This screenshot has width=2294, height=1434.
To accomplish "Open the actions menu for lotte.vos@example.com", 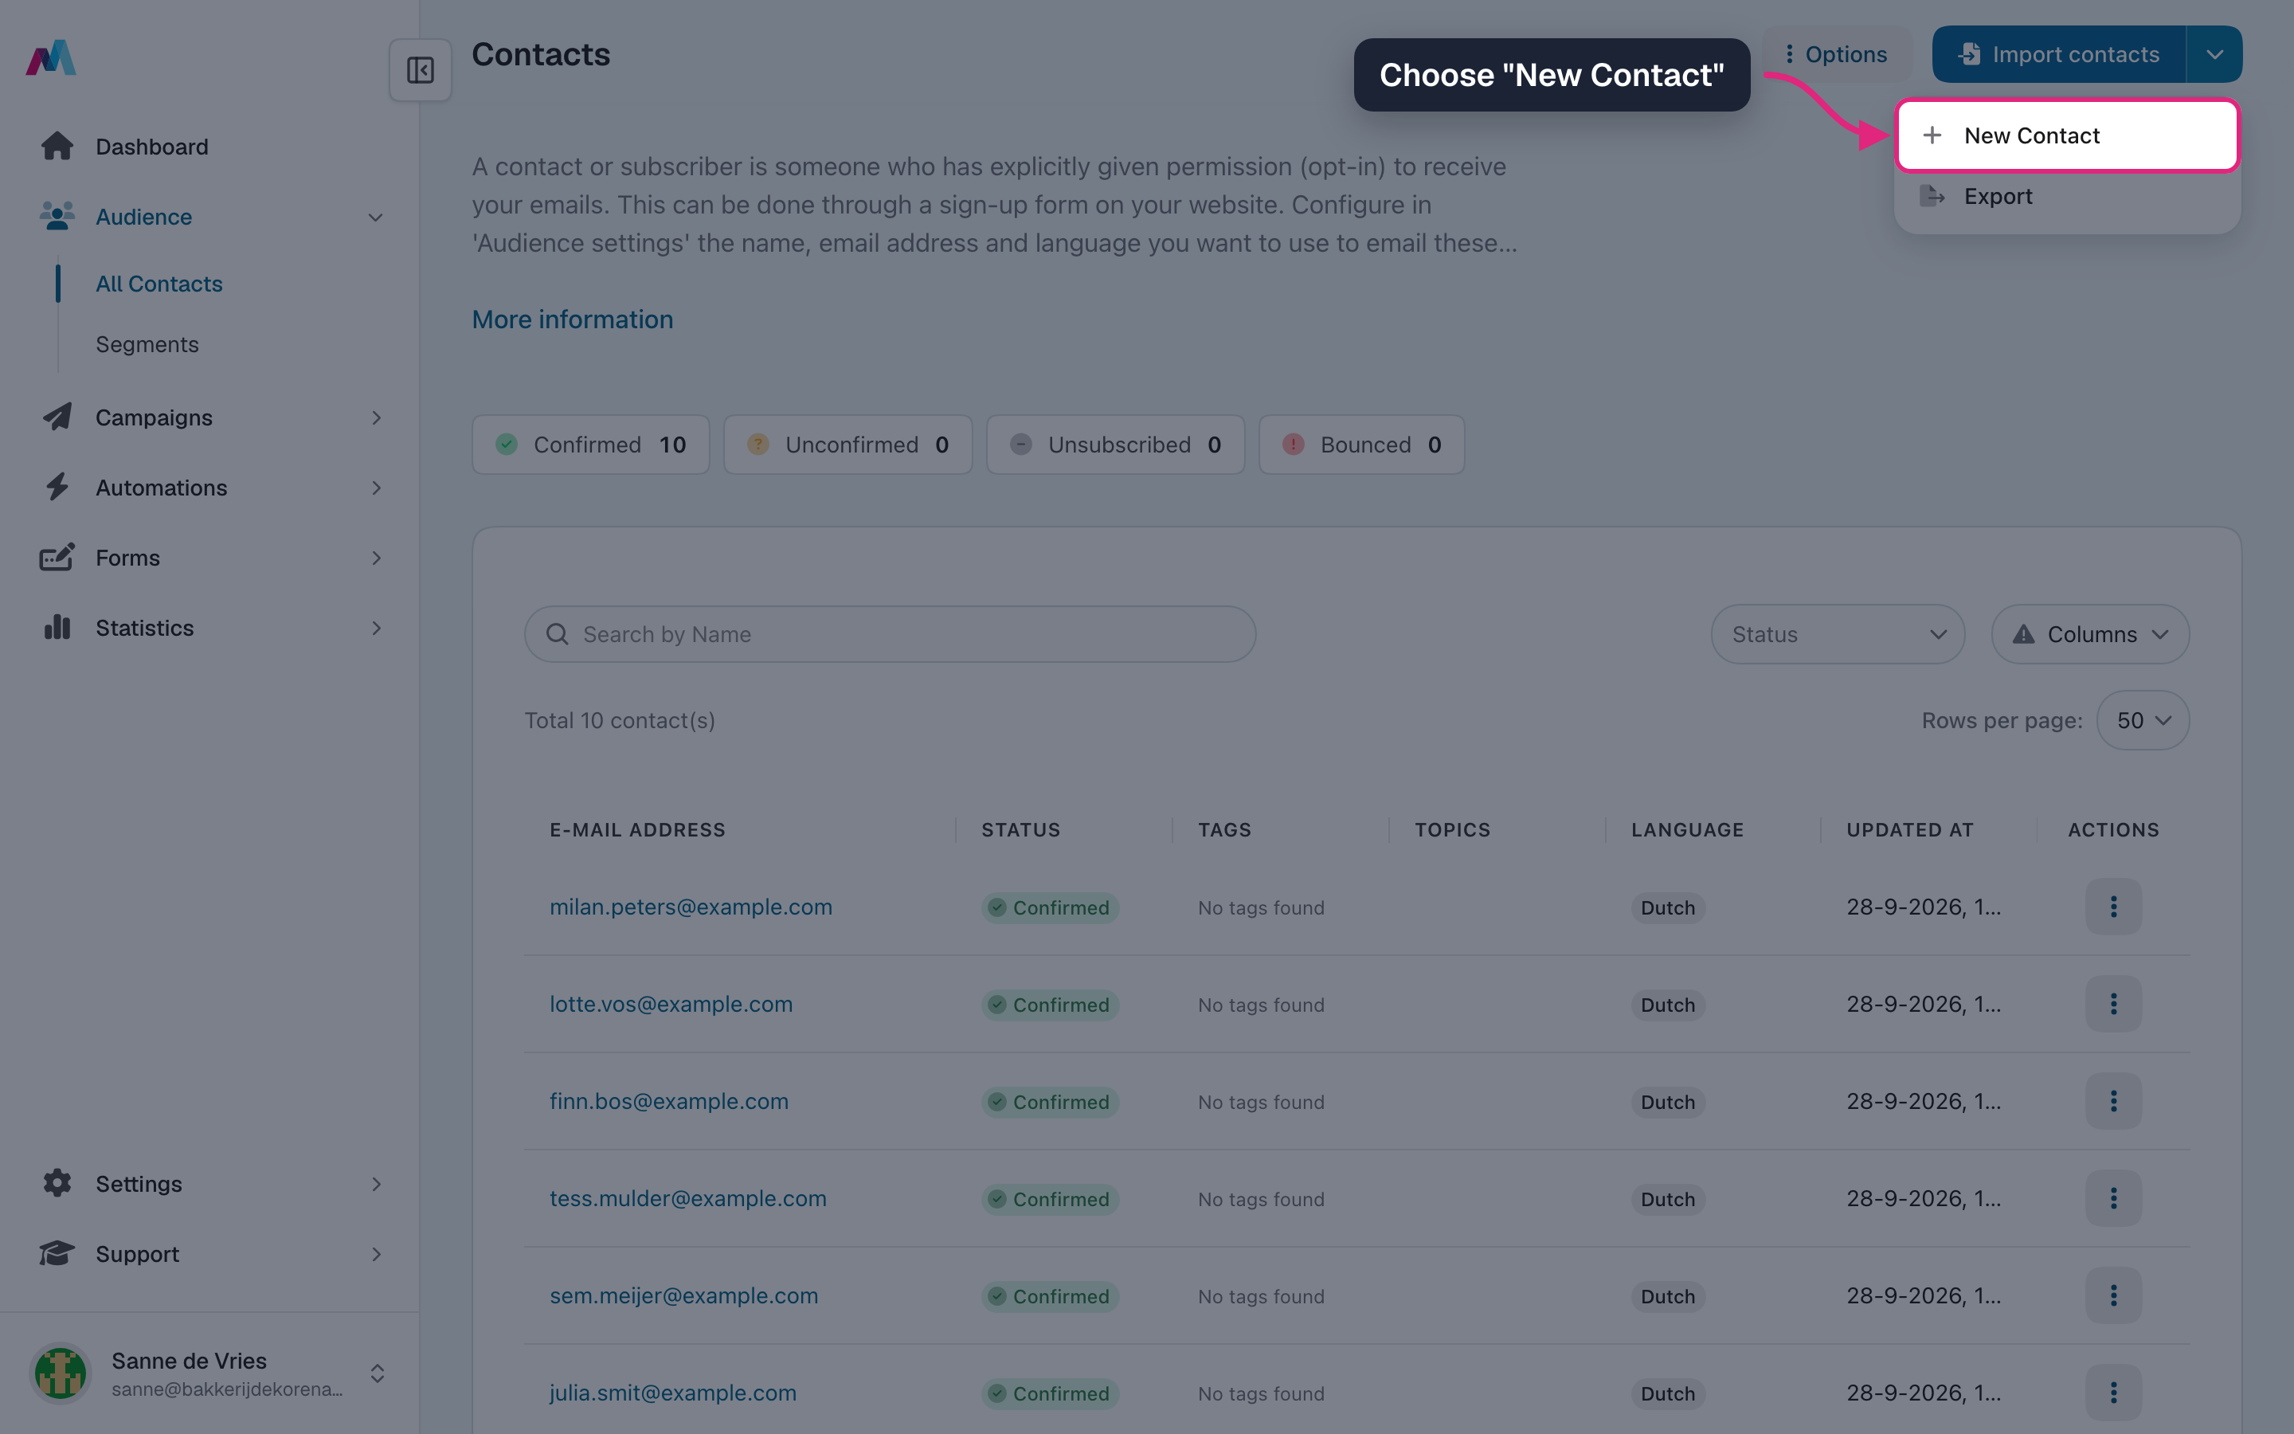I will 2113,1004.
